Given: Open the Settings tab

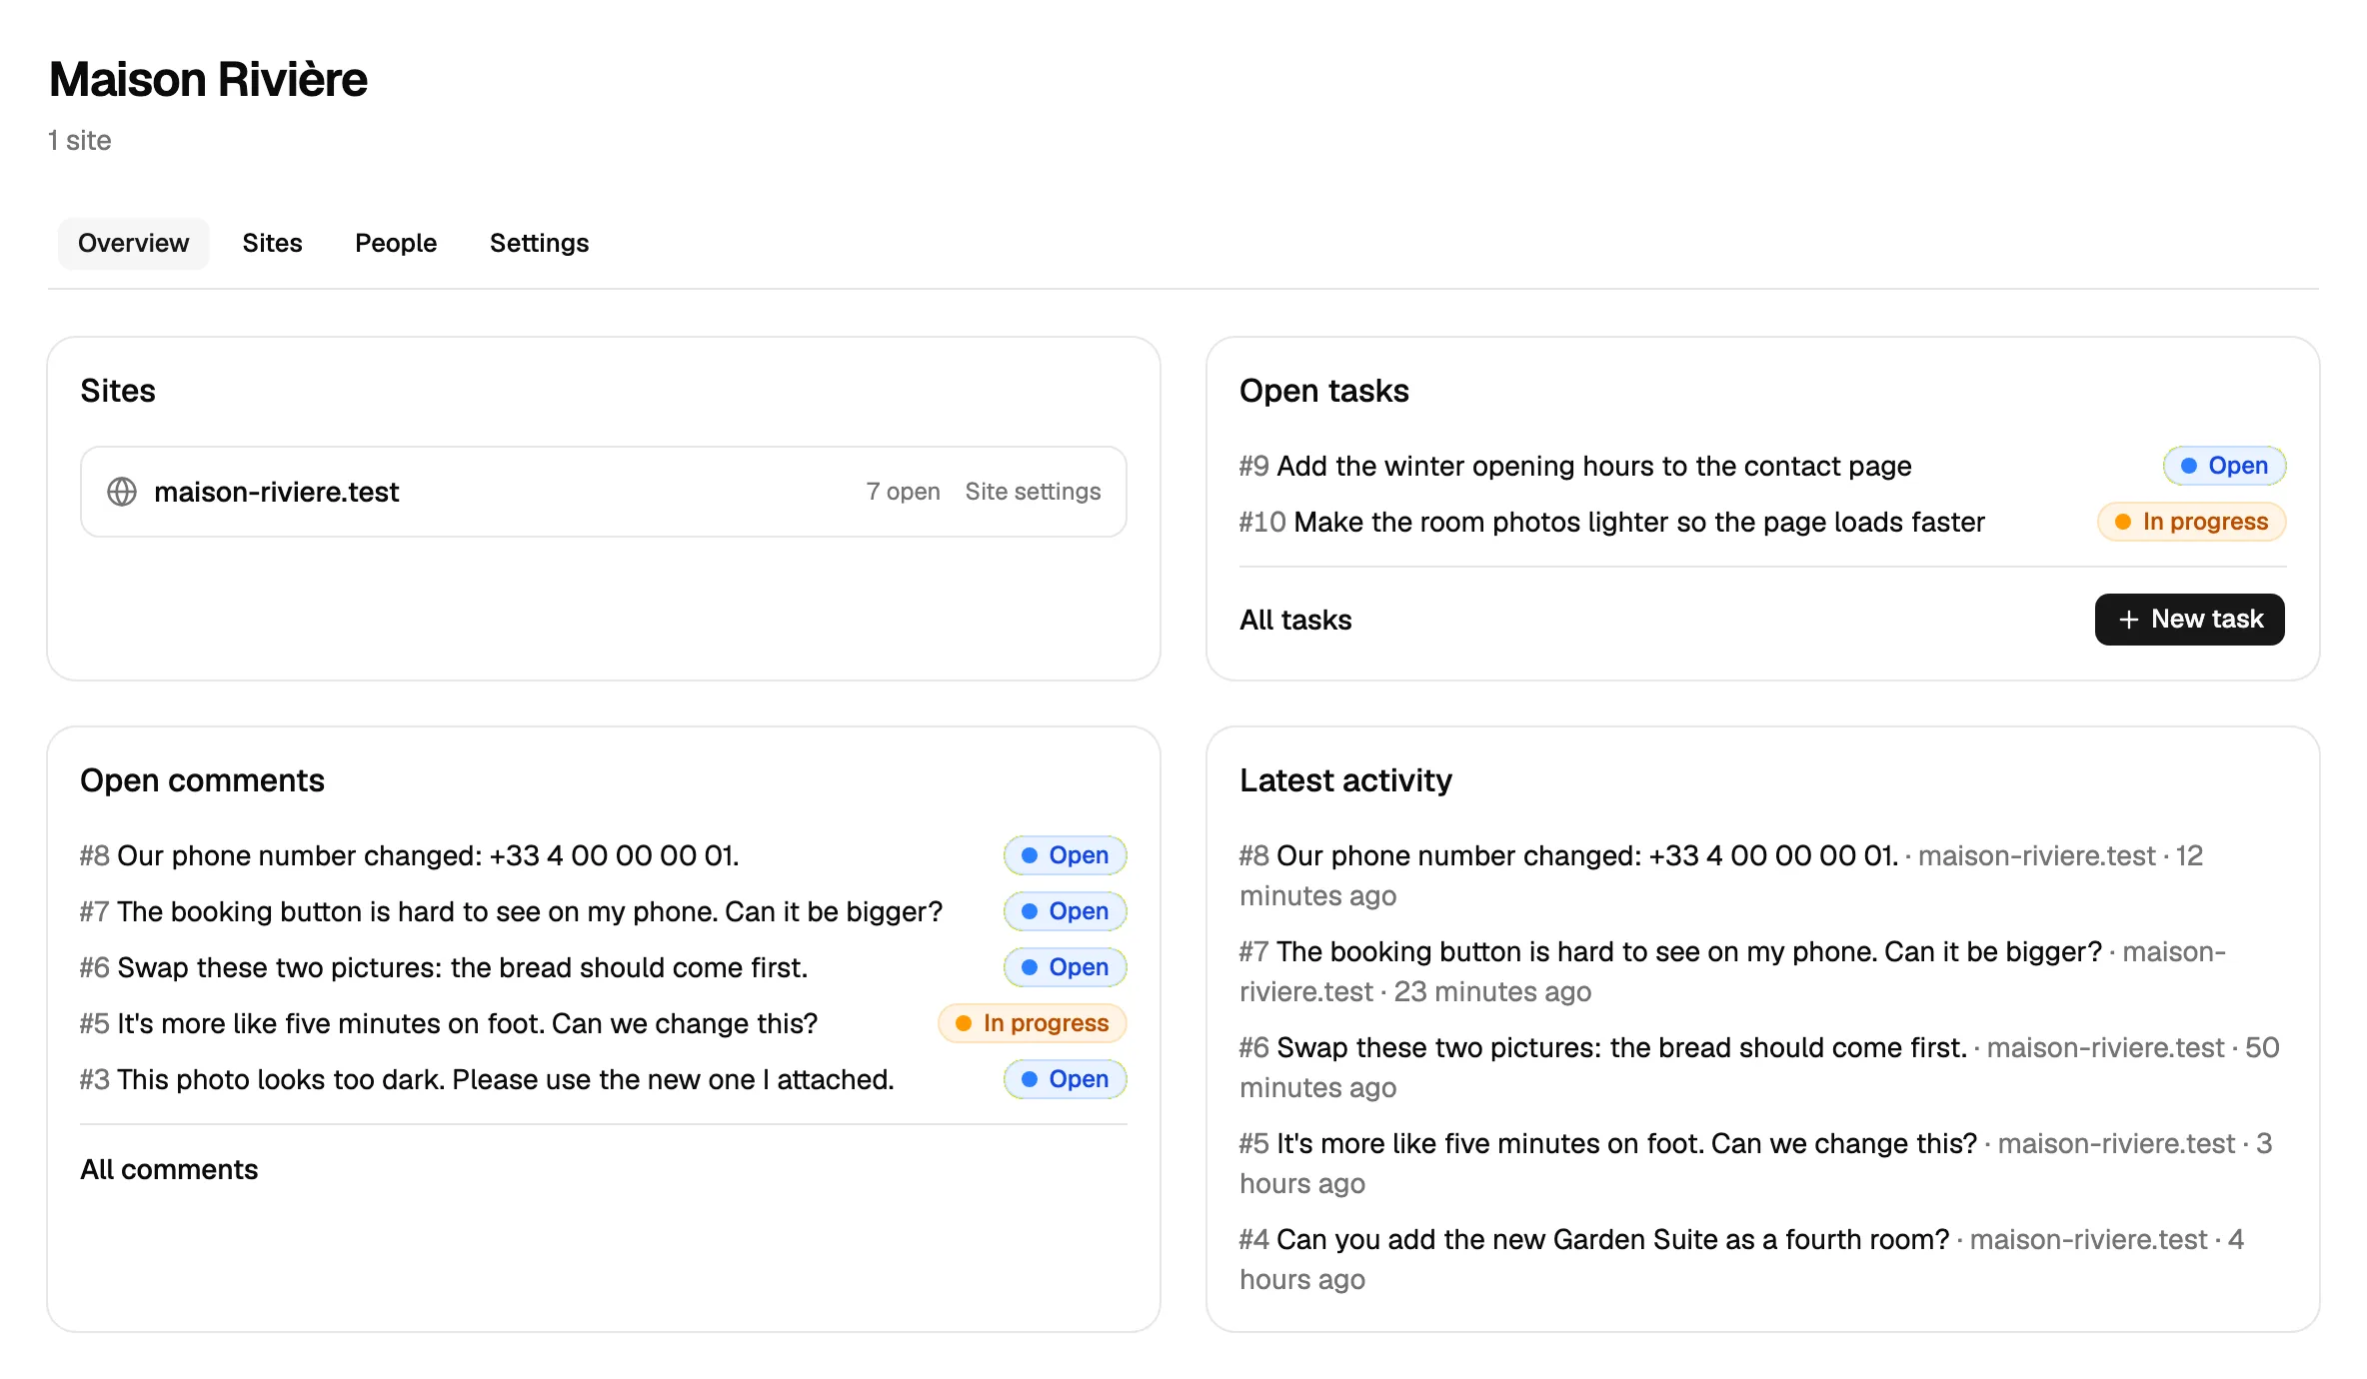Looking at the screenshot, I should (x=539, y=243).
